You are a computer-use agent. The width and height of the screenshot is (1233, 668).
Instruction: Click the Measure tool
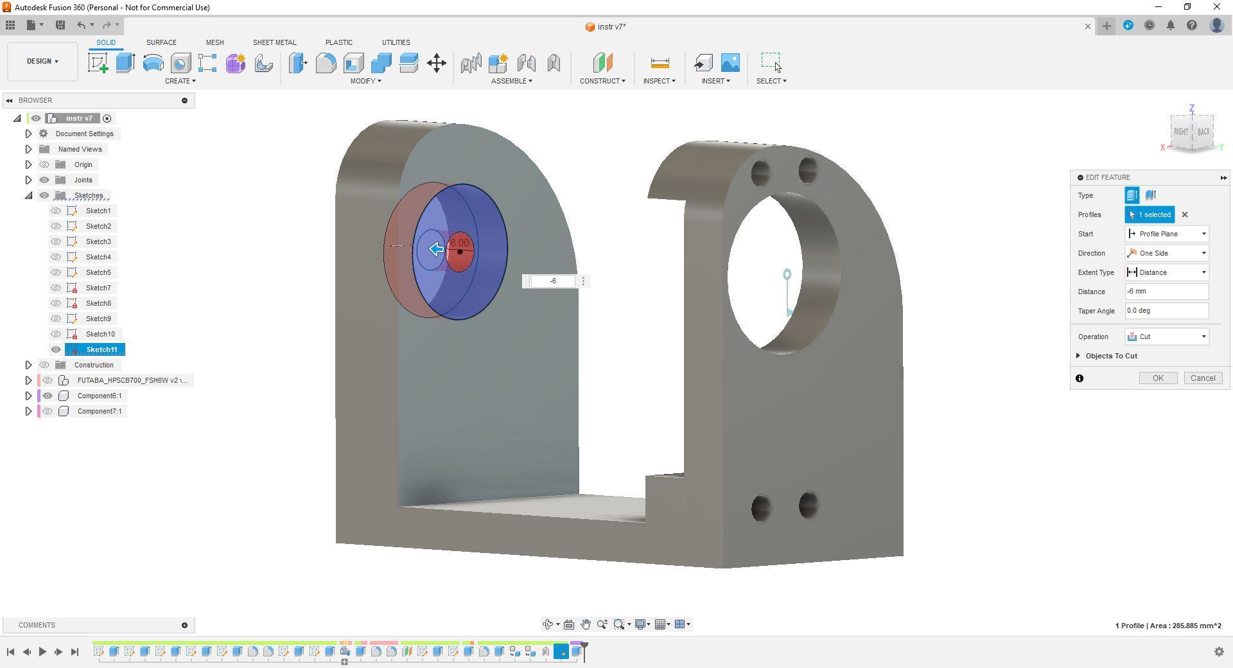[660, 63]
